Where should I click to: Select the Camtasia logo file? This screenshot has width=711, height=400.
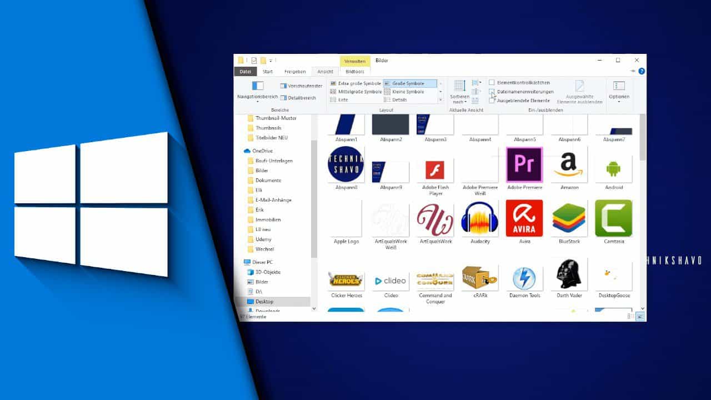(x=613, y=218)
